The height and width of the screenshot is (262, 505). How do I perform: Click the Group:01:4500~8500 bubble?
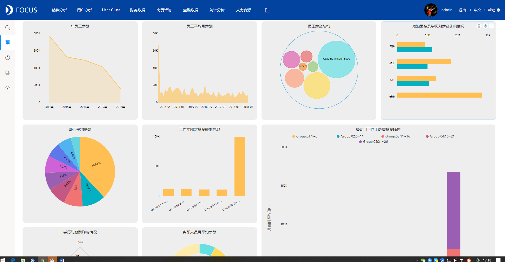(x=337, y=59)
